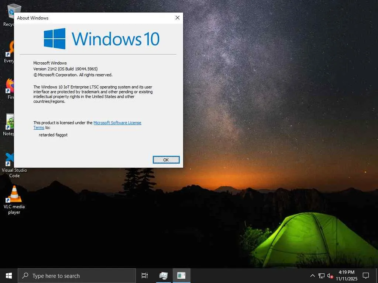Open the Windows Start menu
Screen dimensions: 378x283
tap(9, 276)
